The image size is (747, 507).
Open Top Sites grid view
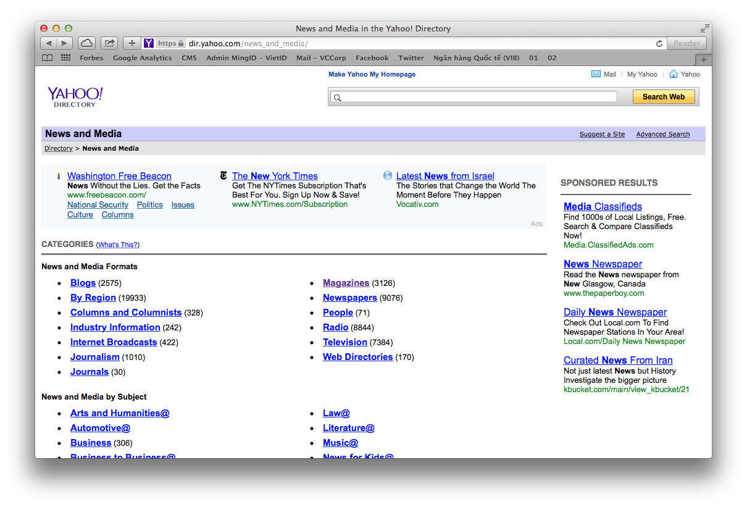[x=65, y=57]
